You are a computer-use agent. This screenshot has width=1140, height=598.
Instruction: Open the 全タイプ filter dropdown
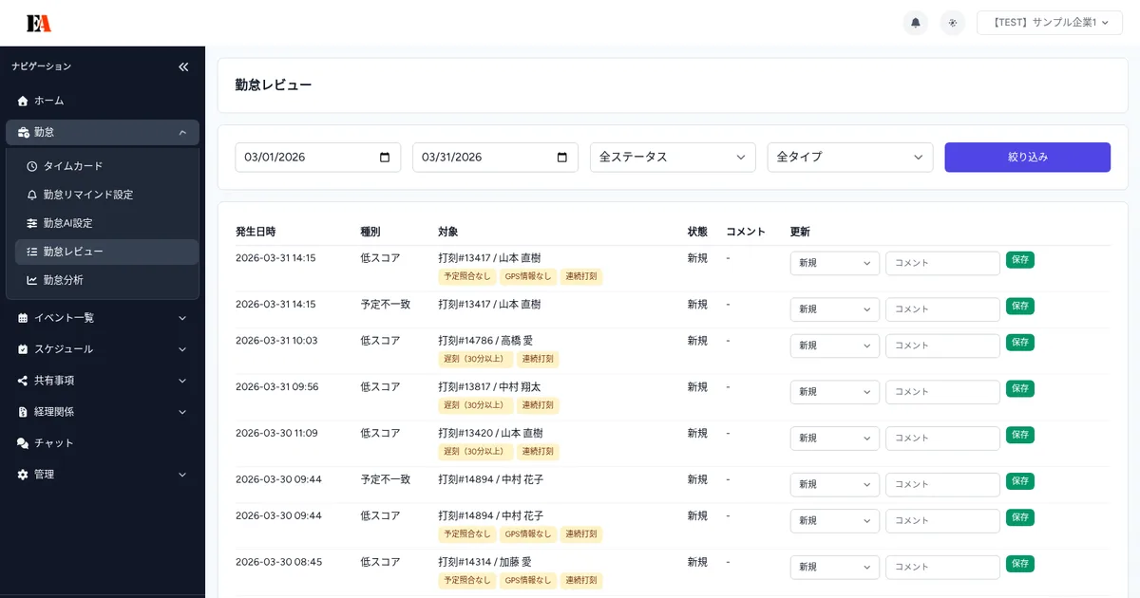pyautogui.click(x=850, y=157)
